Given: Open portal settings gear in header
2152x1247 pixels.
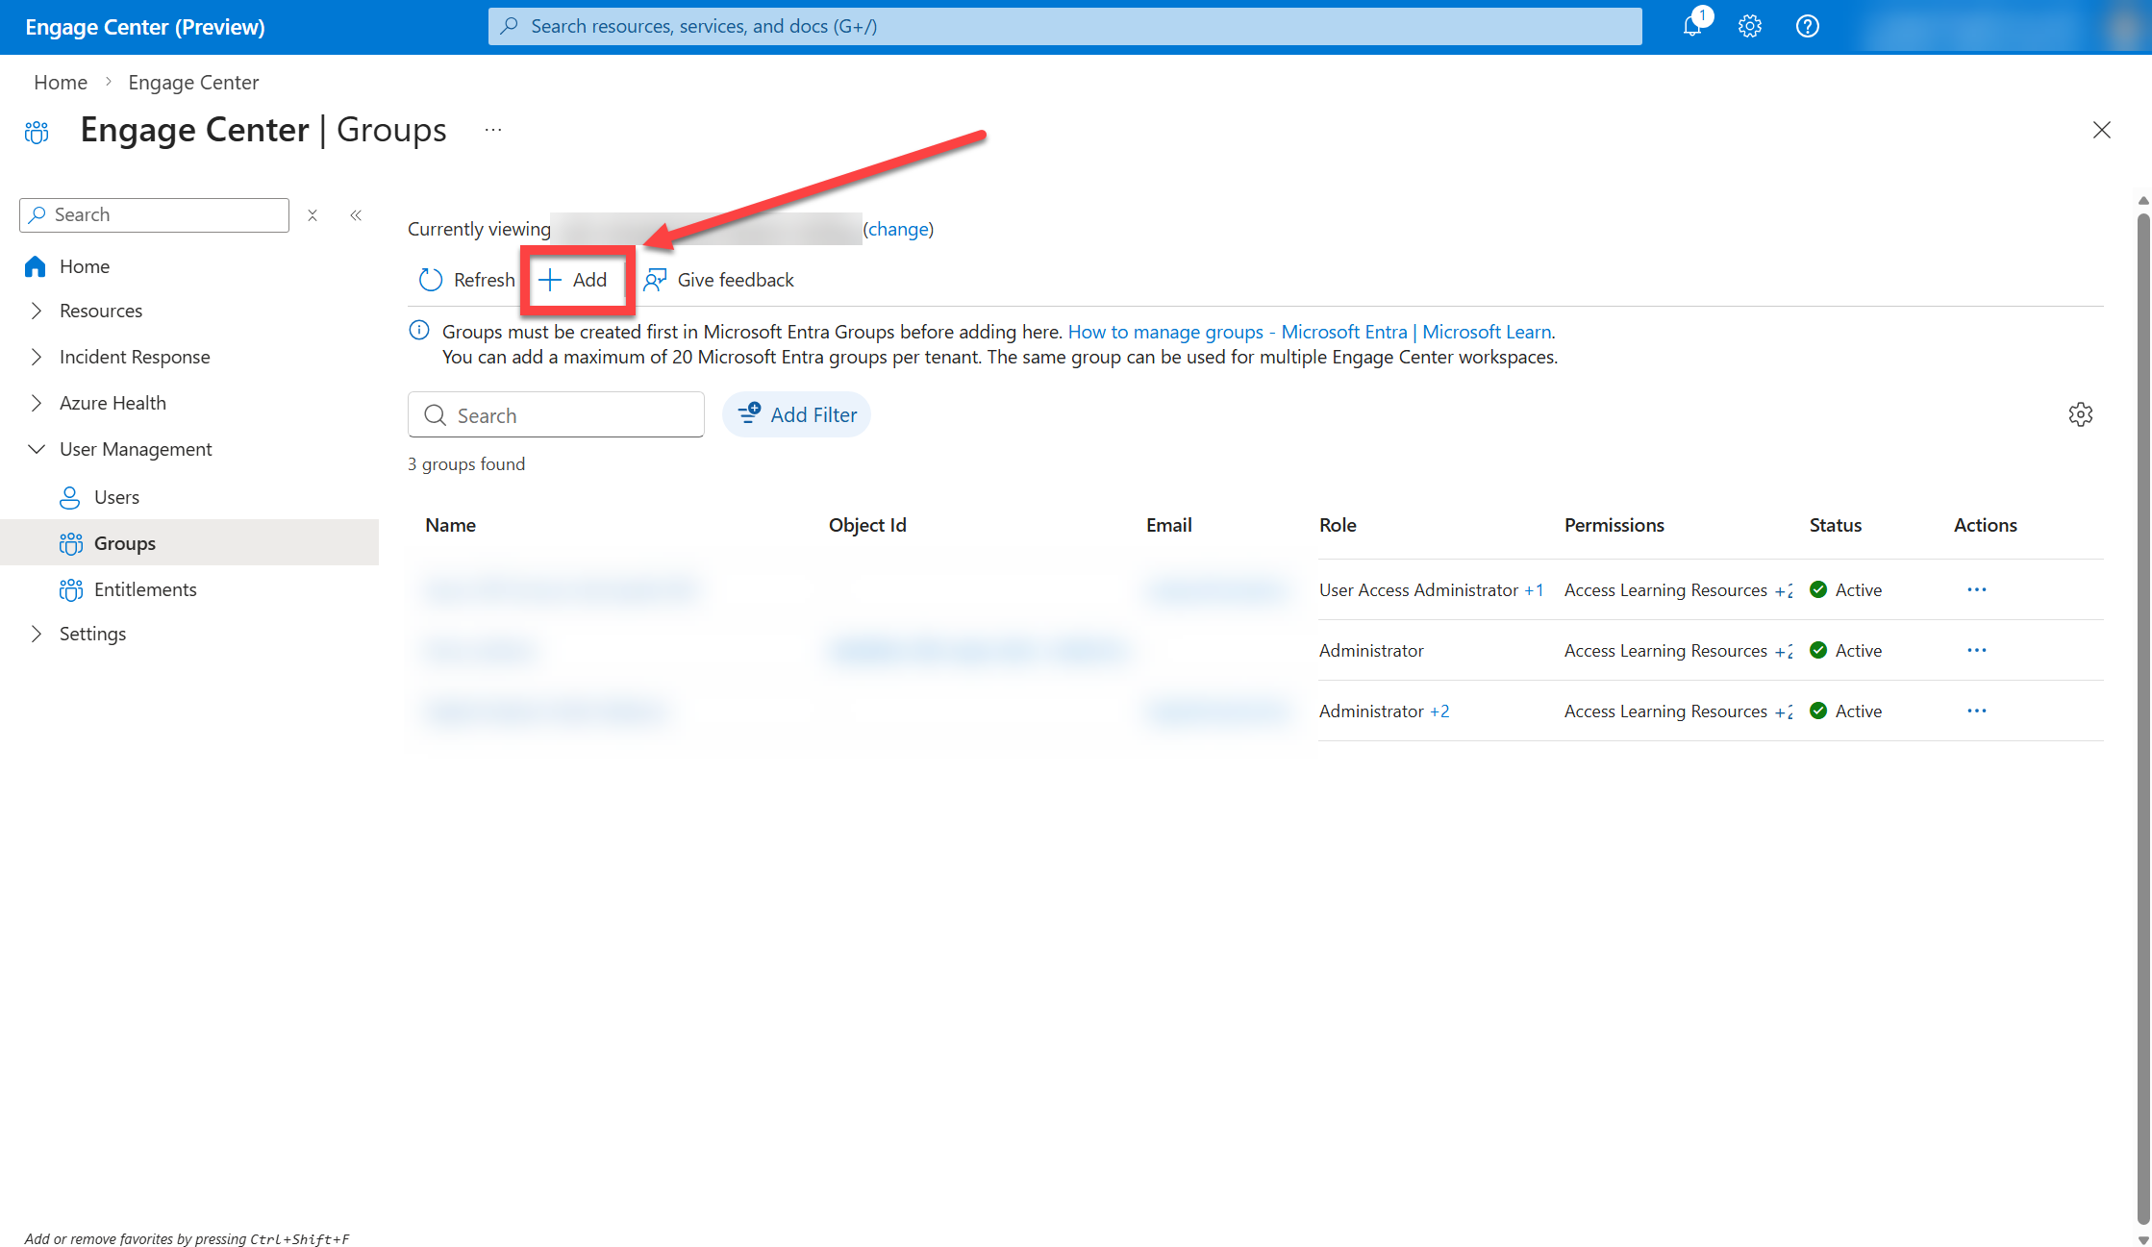Looking at the screenshot, I should (x=1750, y=26).
